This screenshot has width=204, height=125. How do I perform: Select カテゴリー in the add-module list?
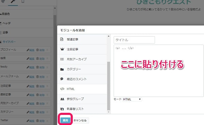[x=82, y=69]
